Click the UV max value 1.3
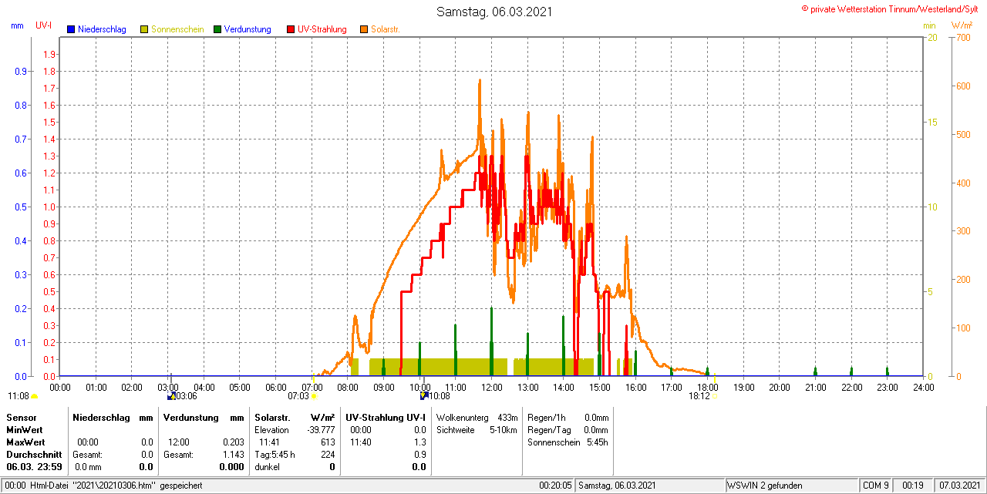 [419, 443]
